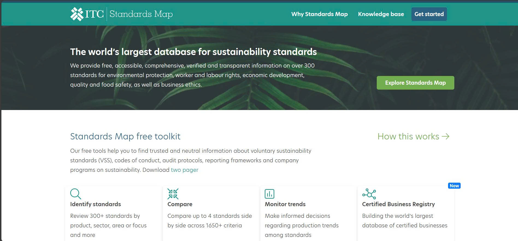Click the blue New badge

[x=454, y=186]
